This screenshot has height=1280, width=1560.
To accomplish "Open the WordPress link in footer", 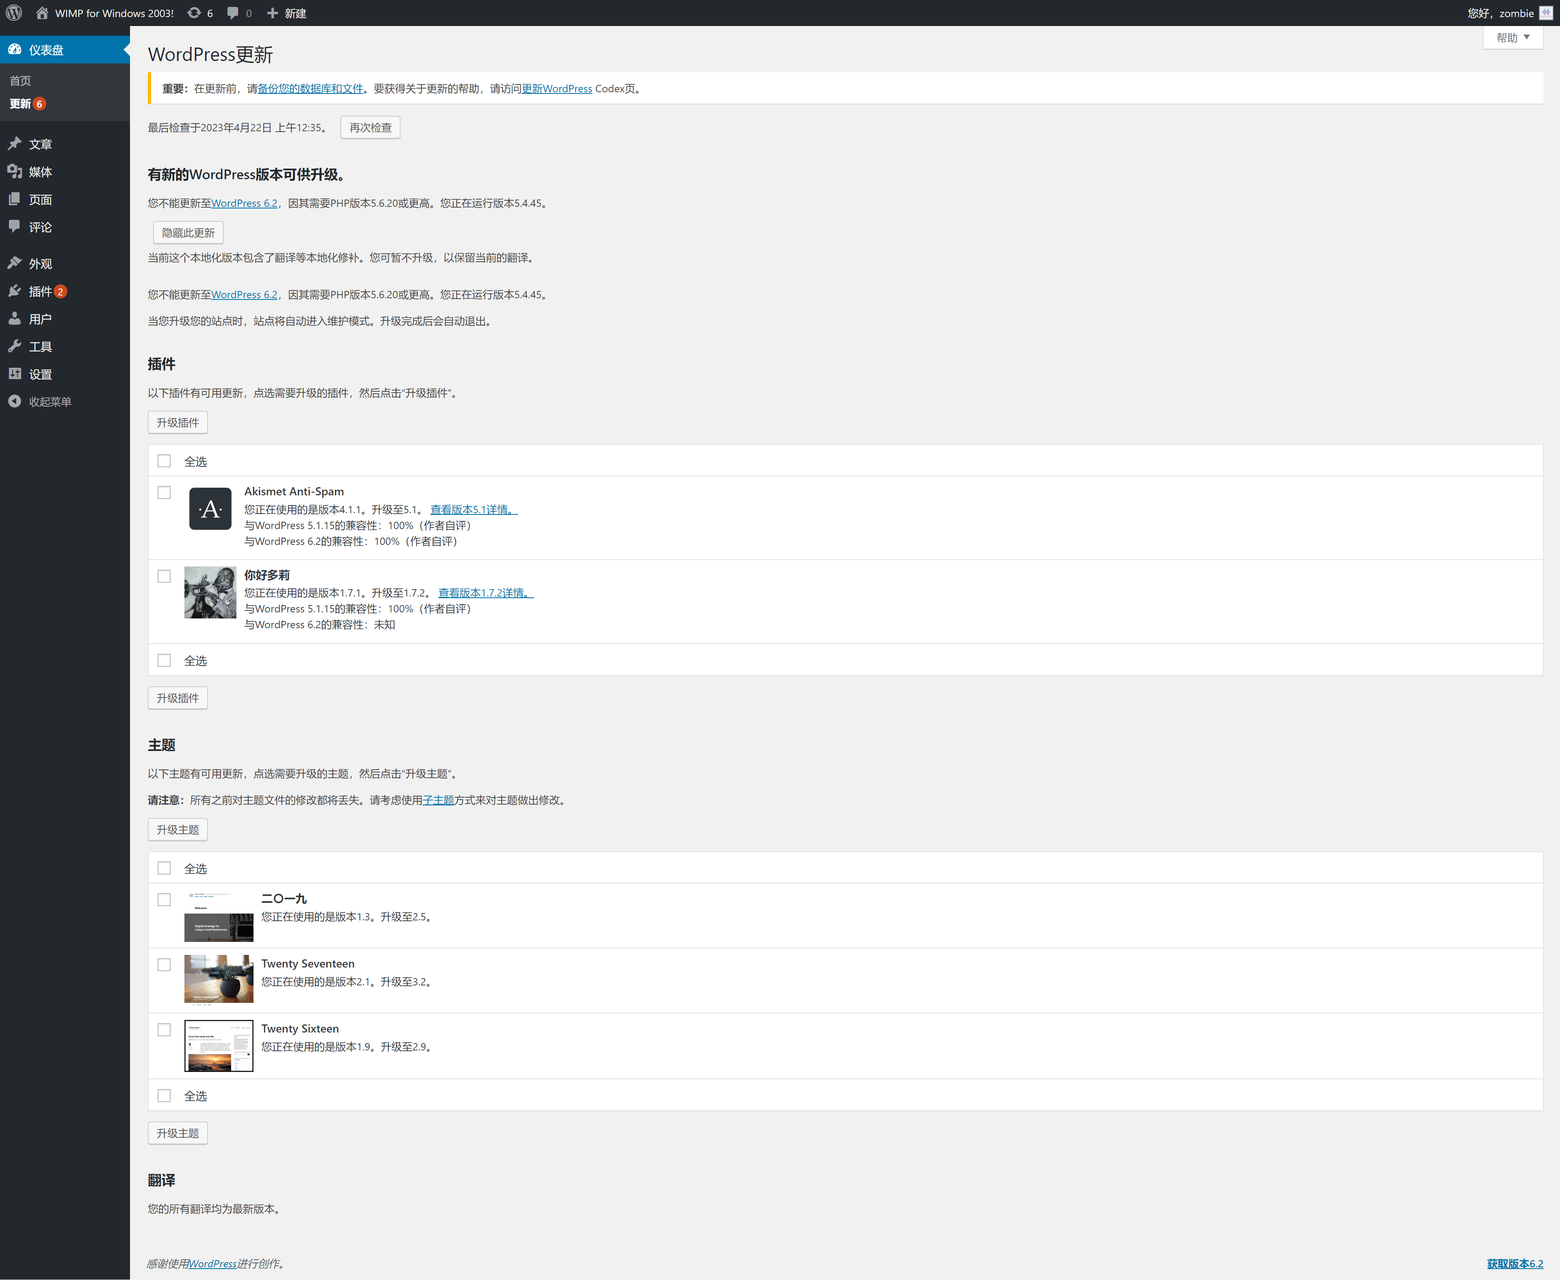I will tap(213, 1264).
